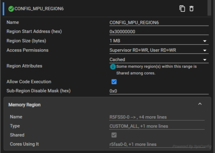Click the Powered By SysConfig watermark
Viewport: 215px width, 153px height.
[192, 147]
